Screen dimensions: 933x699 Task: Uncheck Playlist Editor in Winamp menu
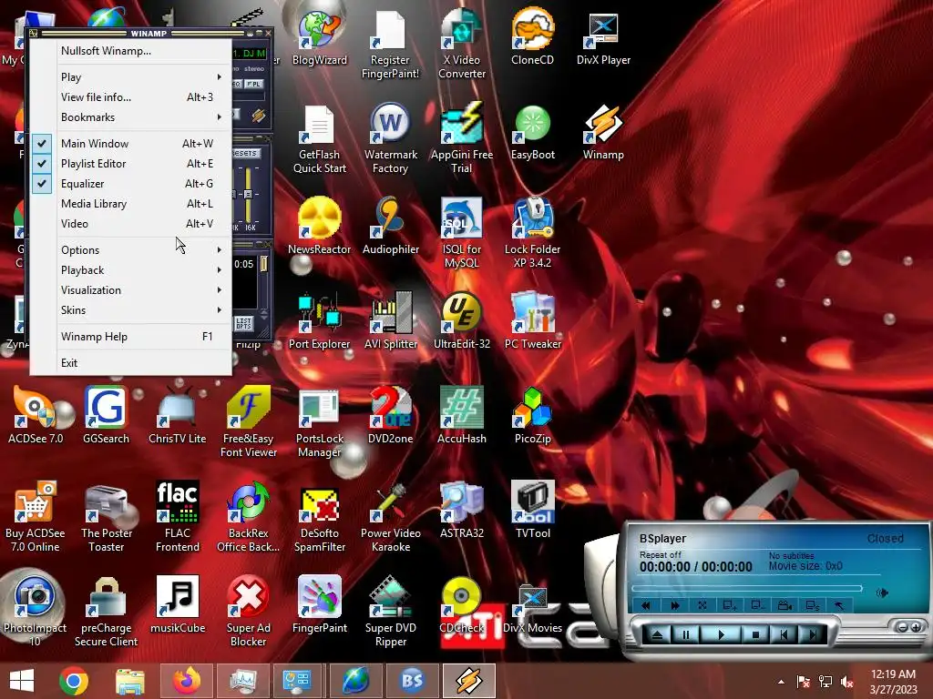tap(130, 164)
